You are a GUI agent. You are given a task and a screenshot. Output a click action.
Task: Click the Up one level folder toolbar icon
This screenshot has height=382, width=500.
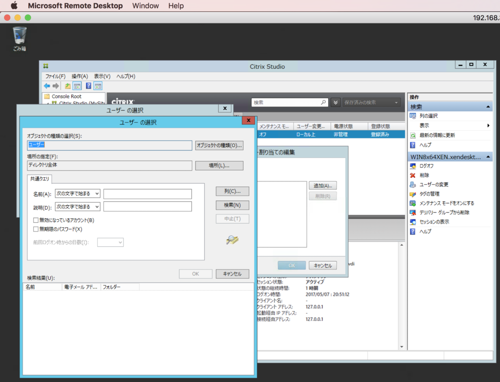[67, 86]
